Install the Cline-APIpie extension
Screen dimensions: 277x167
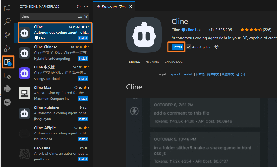83,139
